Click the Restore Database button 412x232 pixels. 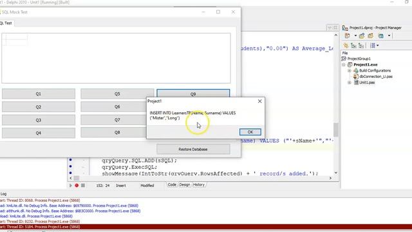(193, 150)
